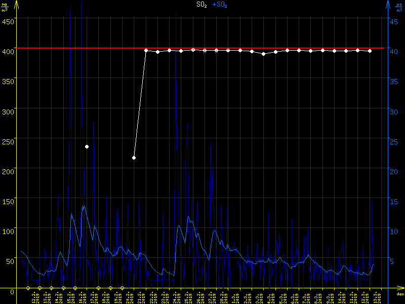The image size is (405, 304).
Task: Click the first yellow circle marker on baseline
Action: [28, 288]
